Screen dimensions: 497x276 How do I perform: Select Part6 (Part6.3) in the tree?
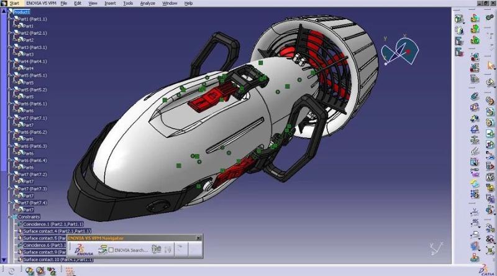(x=32, y=146)
